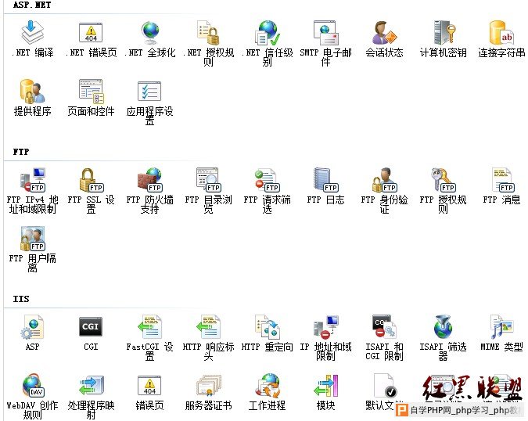The width and height of the screenshot is (528, 421).
Task: Open FTP 防火墙支持 icon
Action: [149, 179]
